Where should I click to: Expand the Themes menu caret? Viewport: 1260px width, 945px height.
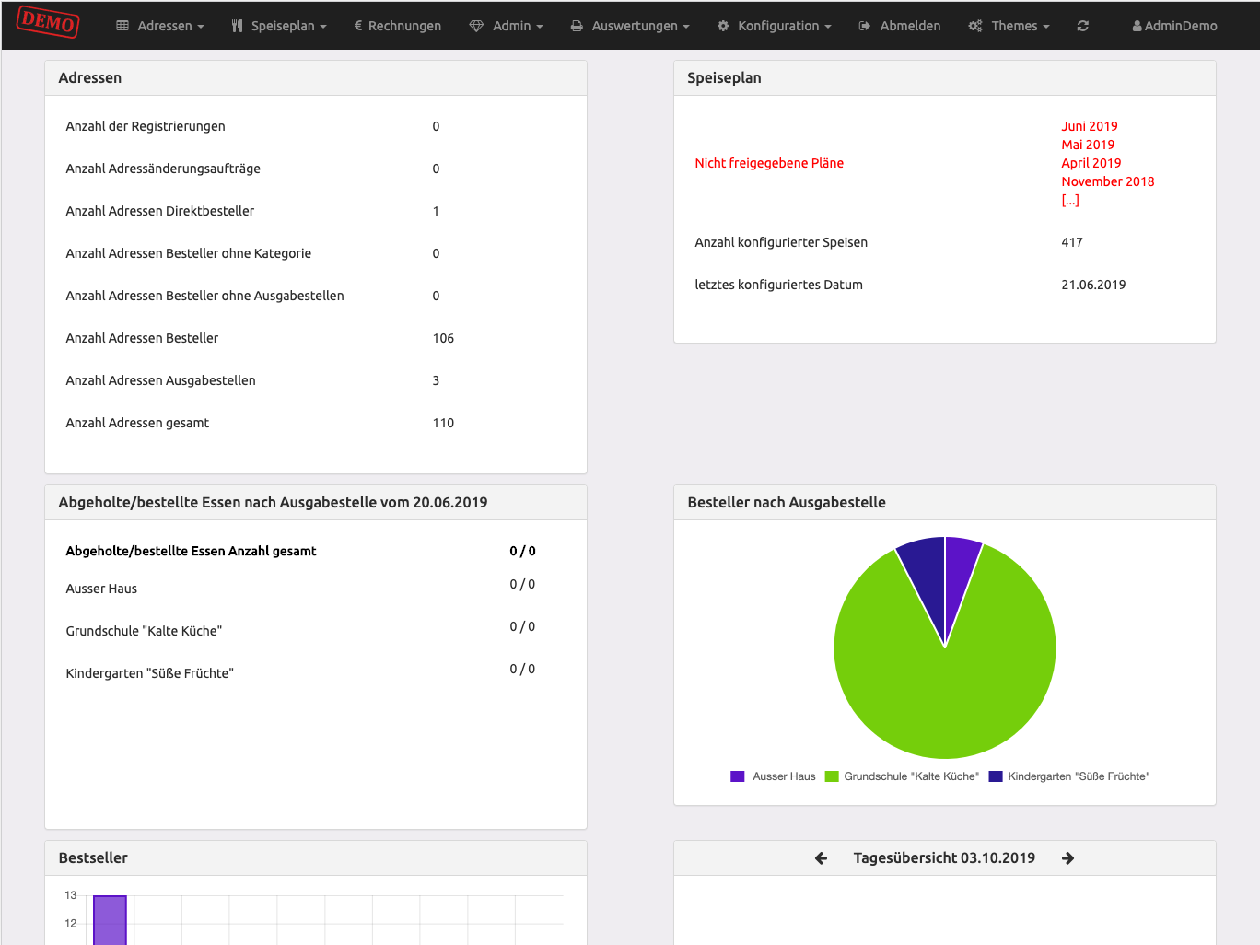click(1046, 27)
